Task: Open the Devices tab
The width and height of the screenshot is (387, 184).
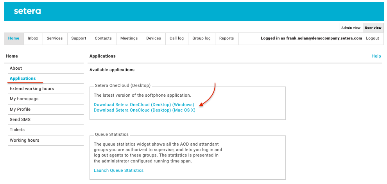Action: [x=154, y=38]
